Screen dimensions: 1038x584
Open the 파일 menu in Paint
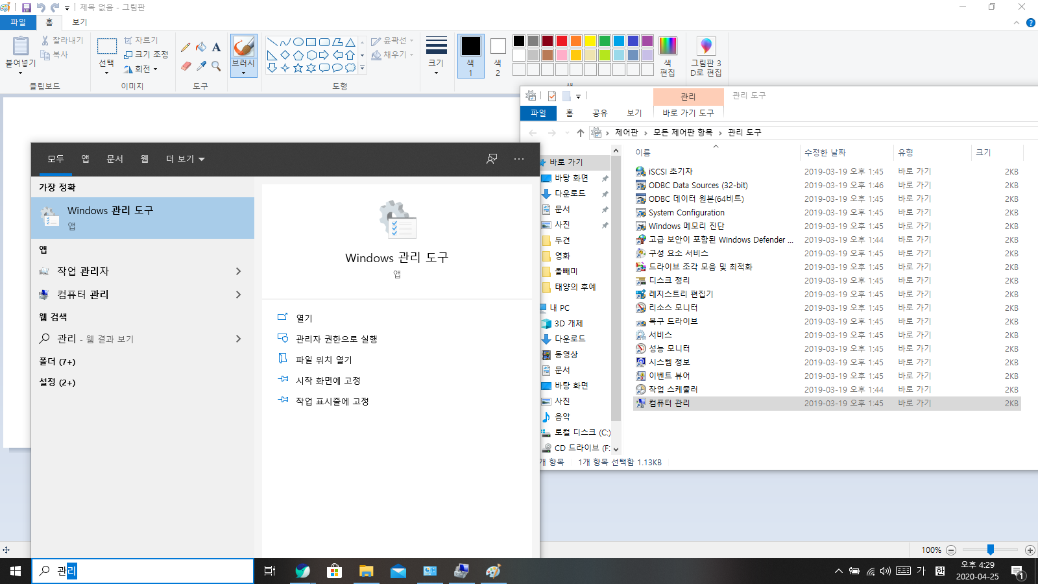[x=18, y=22]
